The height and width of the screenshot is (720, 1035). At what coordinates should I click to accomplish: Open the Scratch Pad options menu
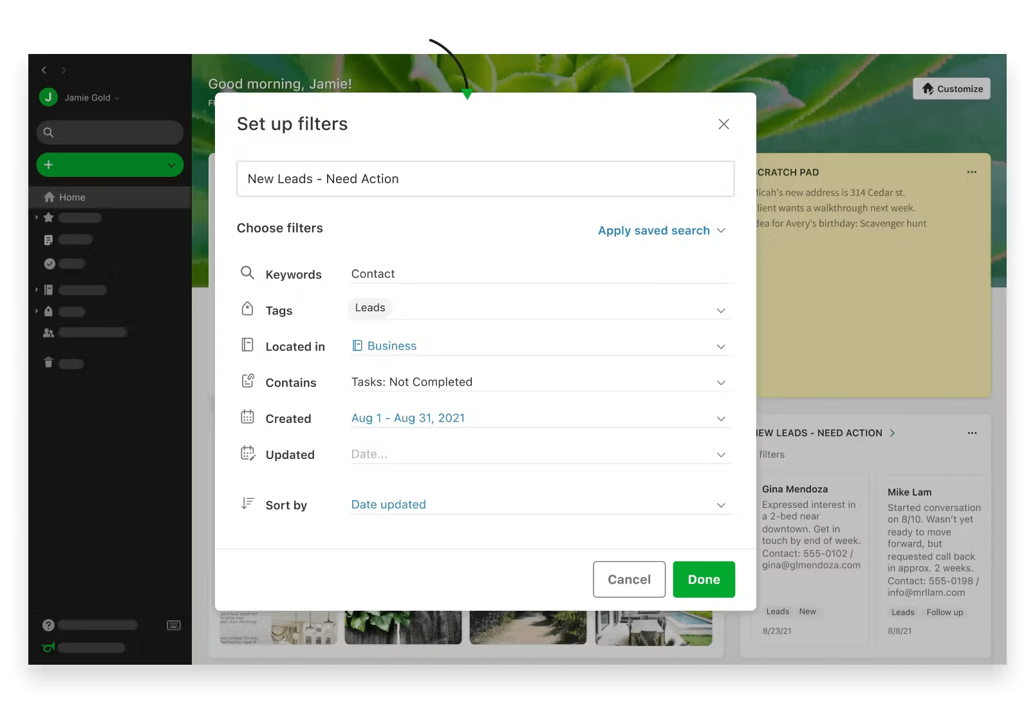972,172
